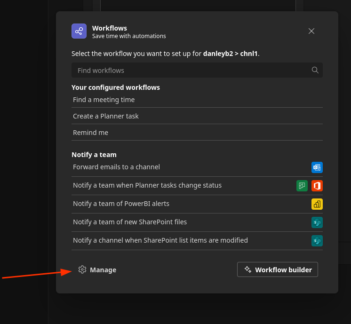
Task: Click the Workflows app logo icon
Action: [79, 31]
